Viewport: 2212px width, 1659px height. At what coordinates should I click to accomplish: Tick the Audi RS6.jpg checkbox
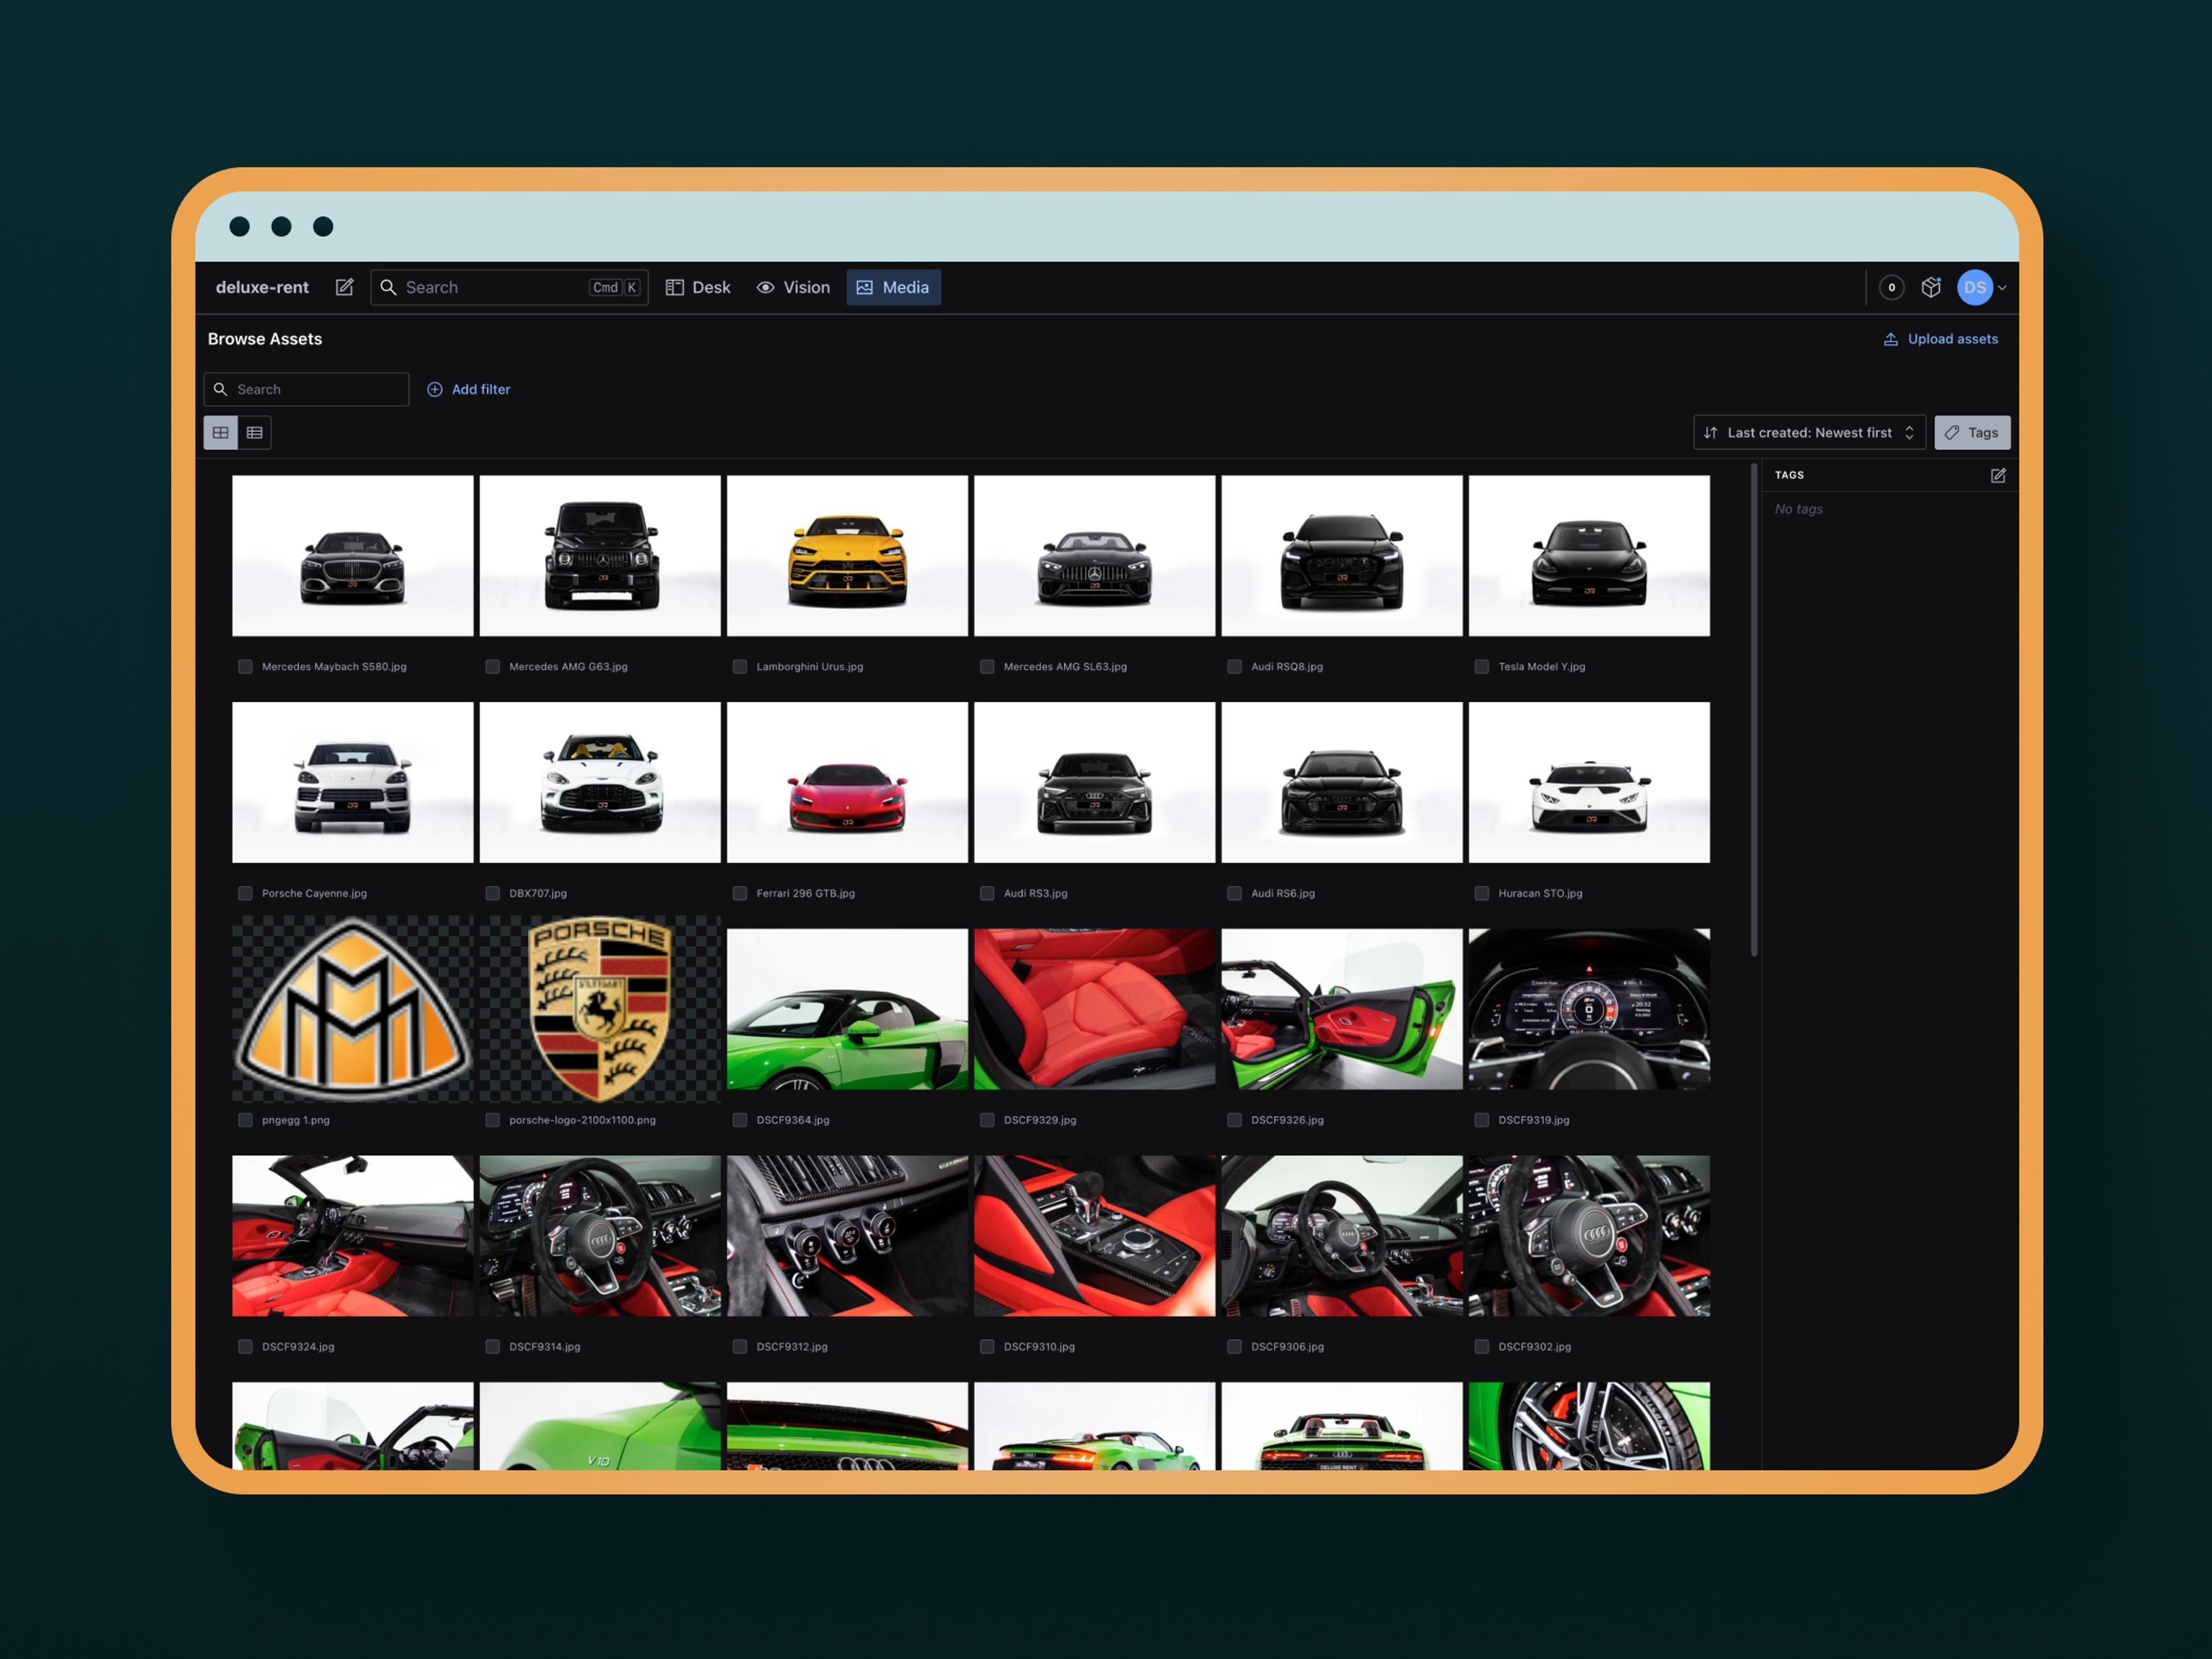pos(1234,893)
